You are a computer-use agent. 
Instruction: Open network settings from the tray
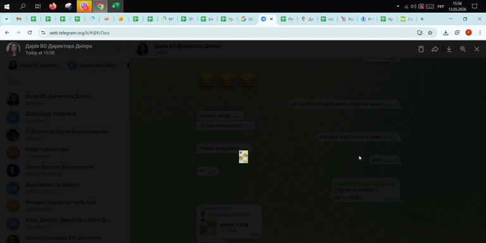406,6
